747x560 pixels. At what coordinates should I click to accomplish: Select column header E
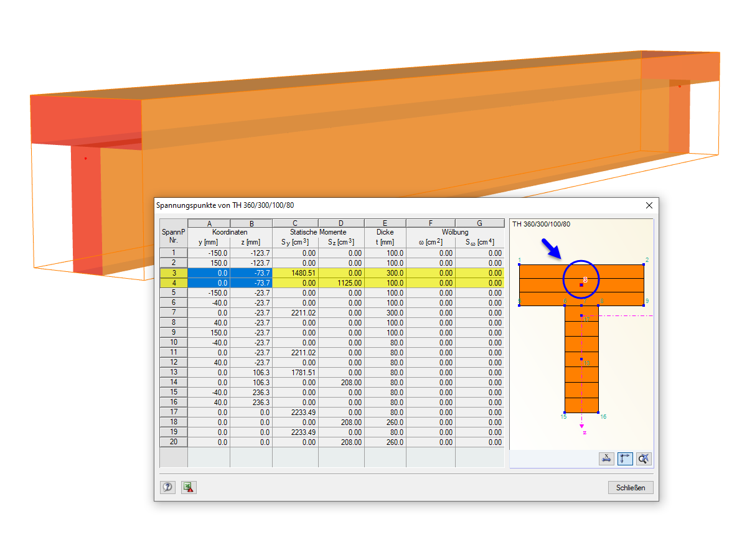[x=385, y=223]
